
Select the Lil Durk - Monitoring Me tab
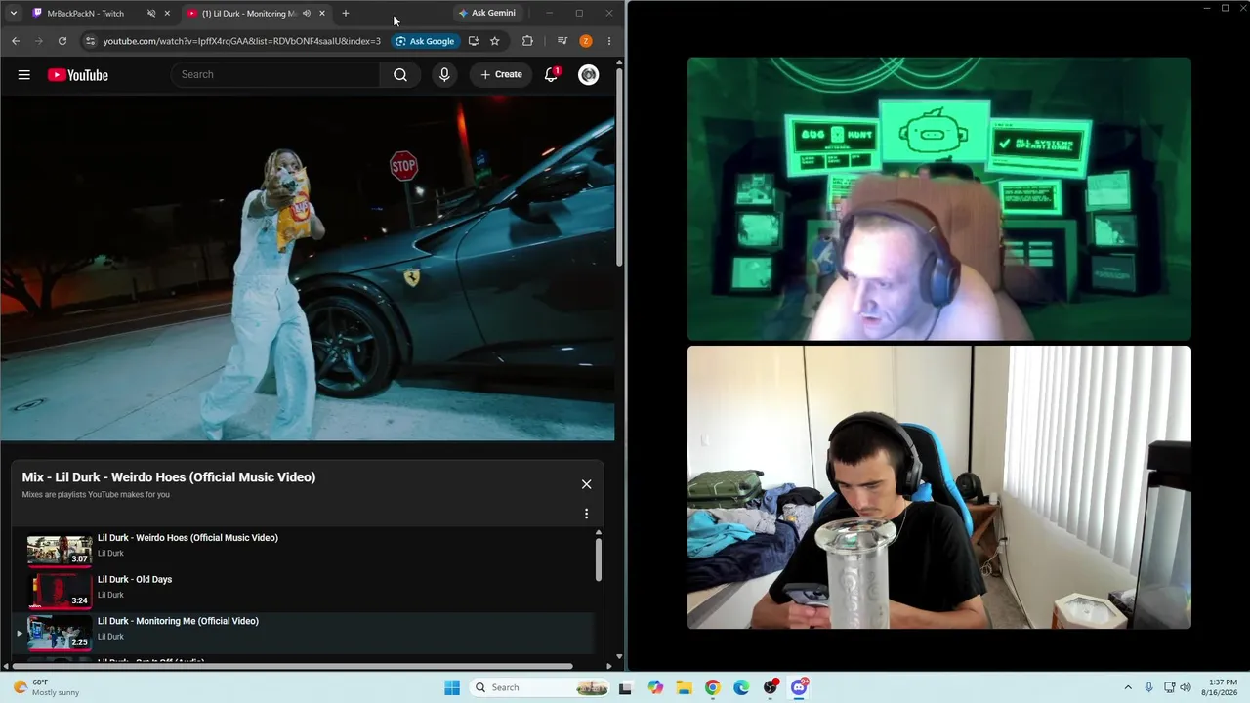(257, 14)
